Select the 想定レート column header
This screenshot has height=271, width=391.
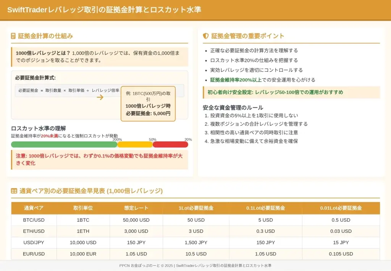coord(136,208)
